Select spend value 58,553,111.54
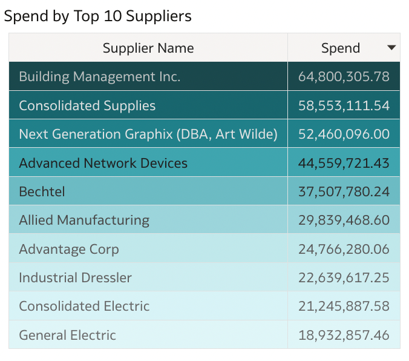The height and width of the screenshot is (361, 409). pos(344,106)
